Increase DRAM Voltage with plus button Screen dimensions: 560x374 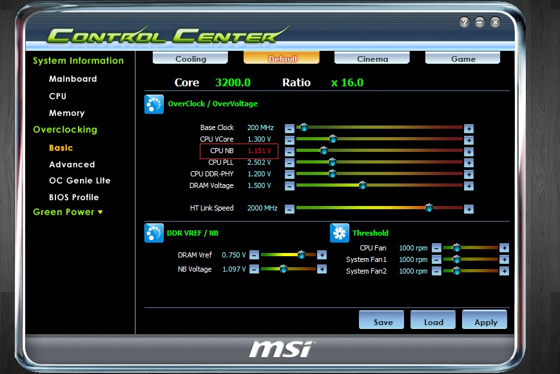468,186
